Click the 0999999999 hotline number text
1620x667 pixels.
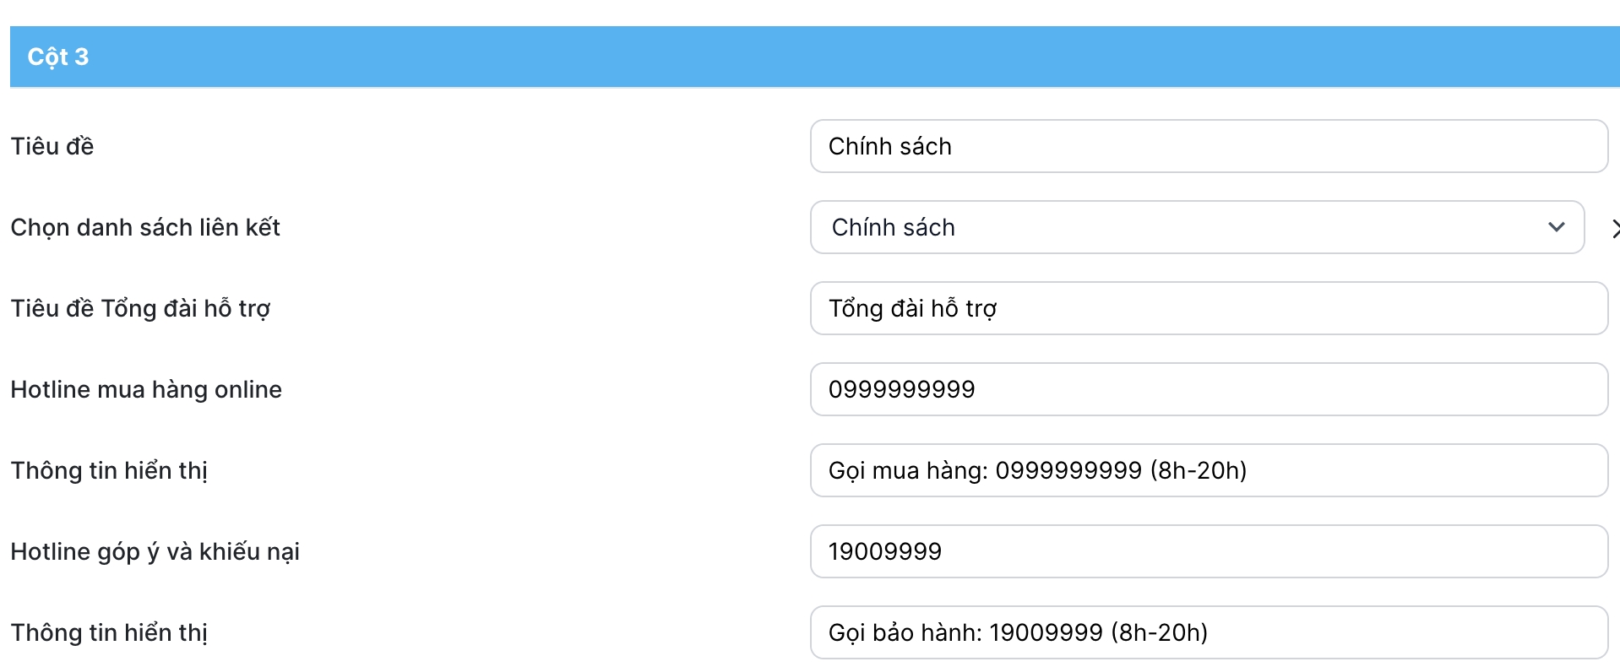[901, 389]
